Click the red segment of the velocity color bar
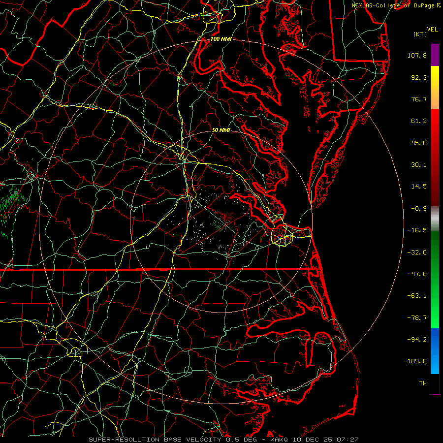The image size is (443, 443). coord(435,158)
